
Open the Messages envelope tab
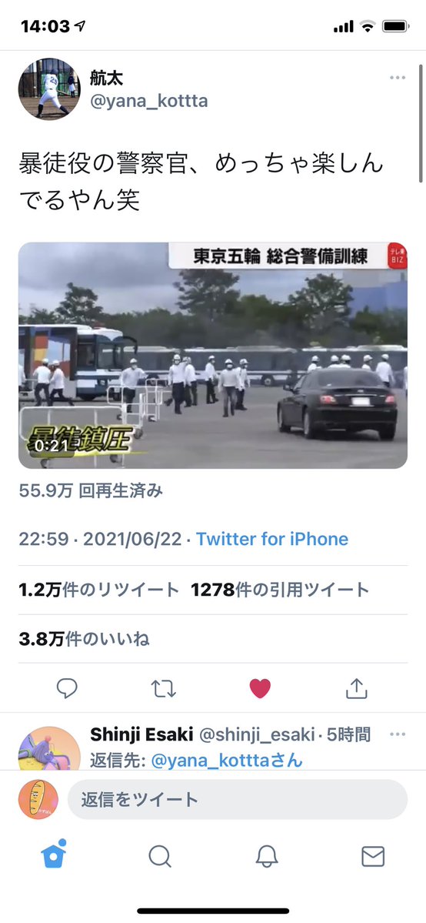(373, 857)
